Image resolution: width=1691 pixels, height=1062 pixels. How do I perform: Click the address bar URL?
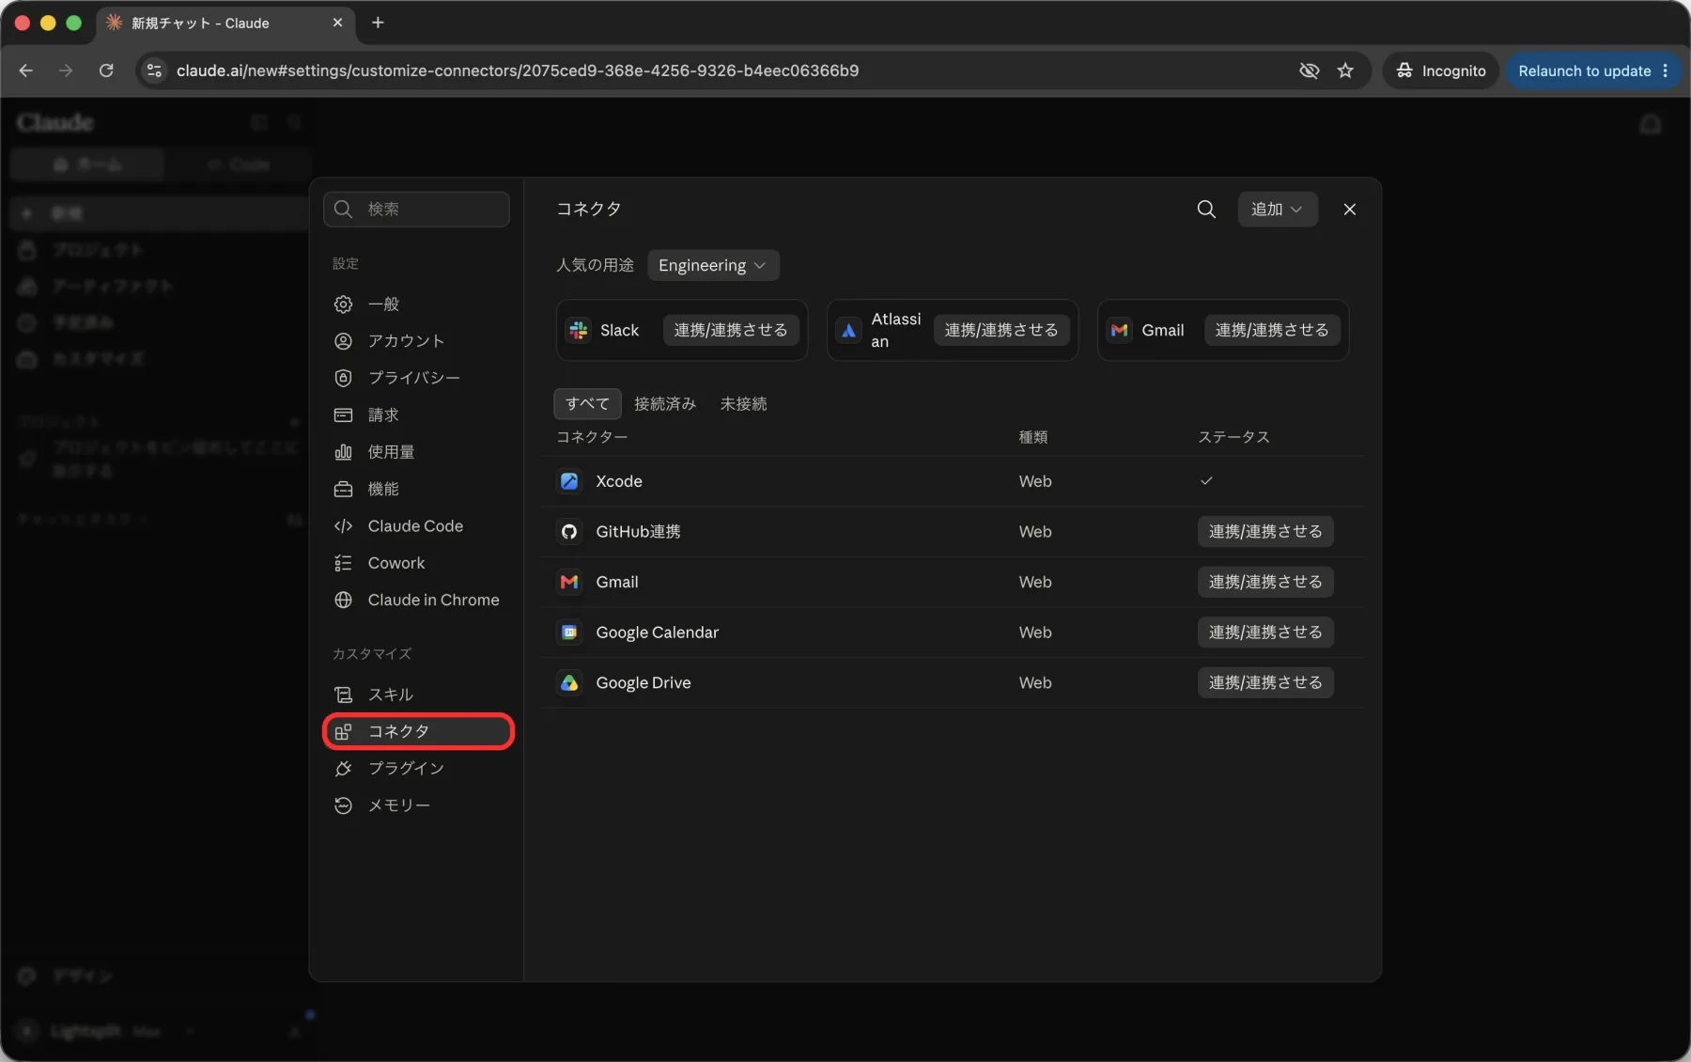518,70
